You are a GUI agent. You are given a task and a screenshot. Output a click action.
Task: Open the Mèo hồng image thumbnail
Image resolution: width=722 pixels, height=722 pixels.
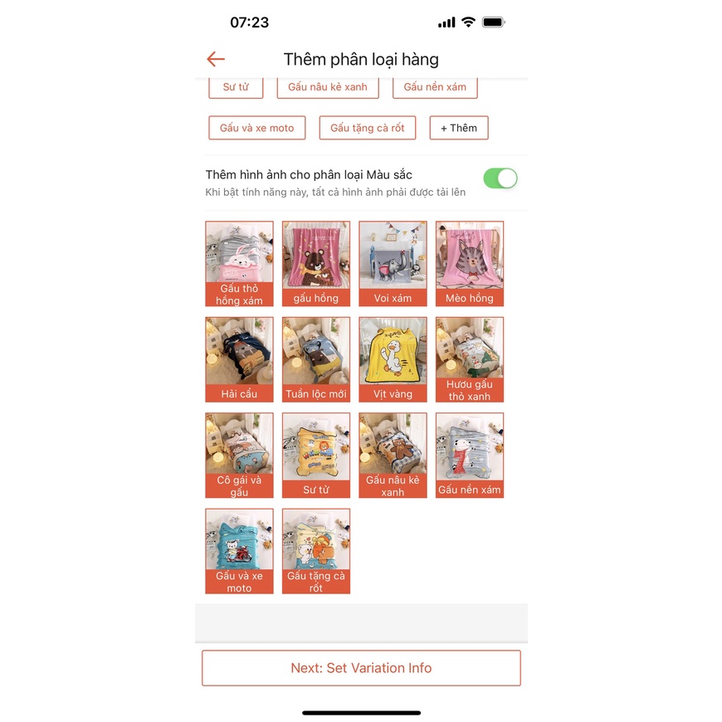(x=470, y=263)
